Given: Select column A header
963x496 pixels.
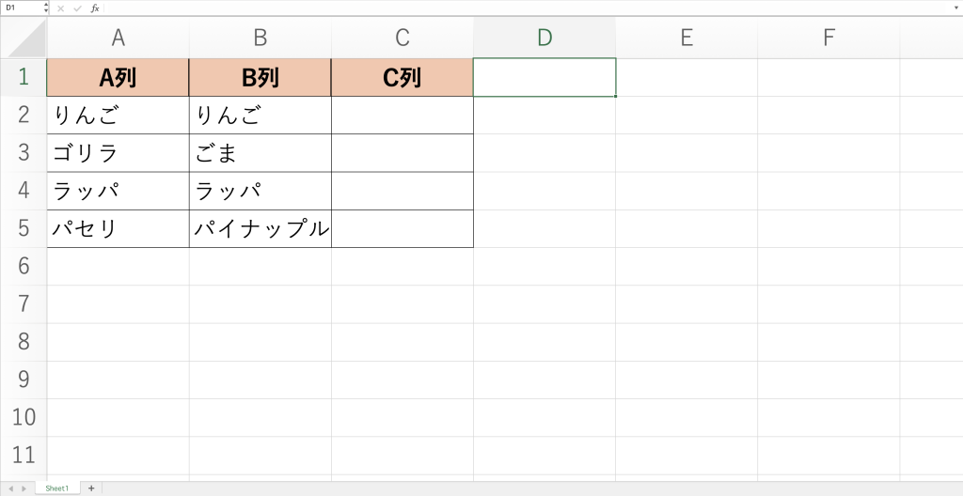Looking at the screenshot, I should 118,38.
